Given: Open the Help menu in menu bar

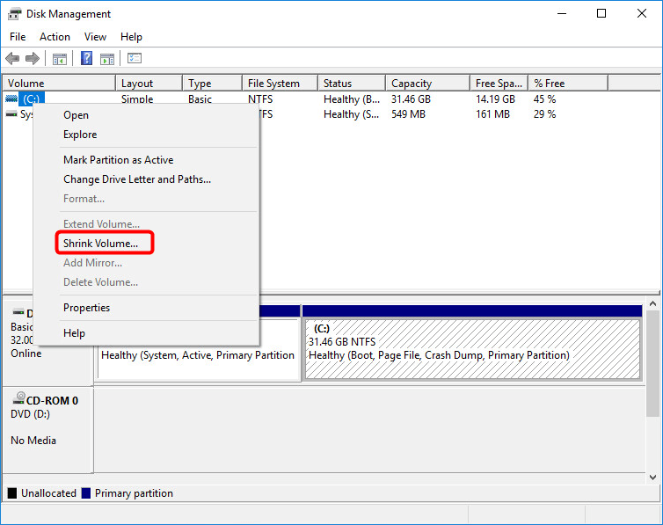Looking at the screenshot, I should (x=131, y=37).
